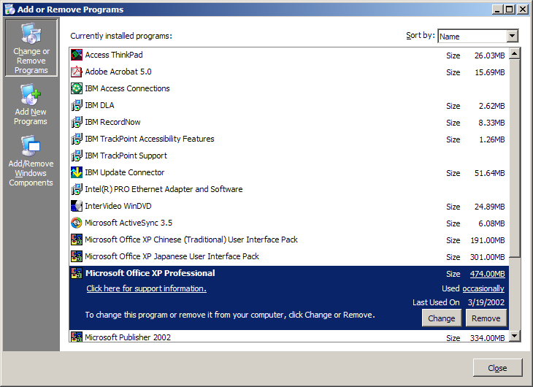Click the Access ThinkPad program icon
The image size is (533, 387).
click(x=77, y=55)
